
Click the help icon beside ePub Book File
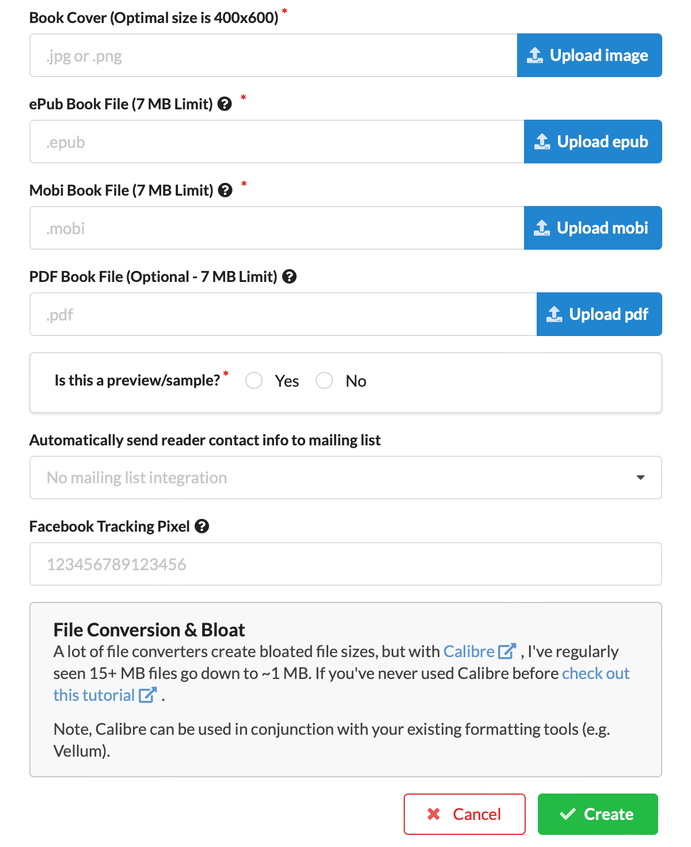click(225, 104)
